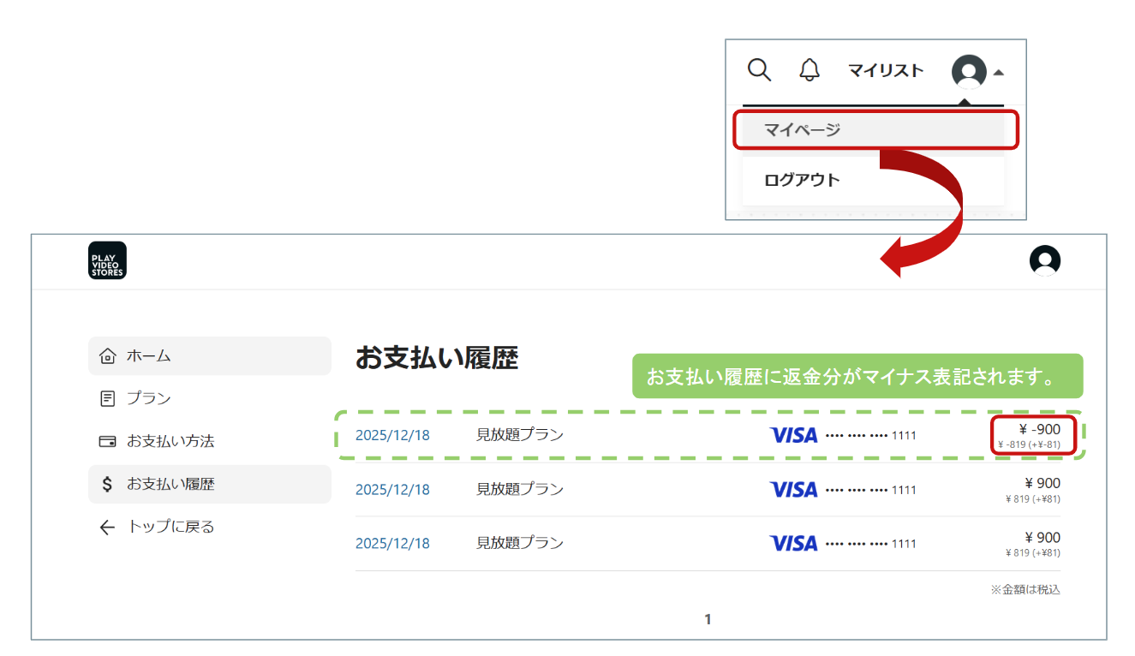
Task: Open the profile avatar in the My Page header
Action: (x=1044, y=261)
